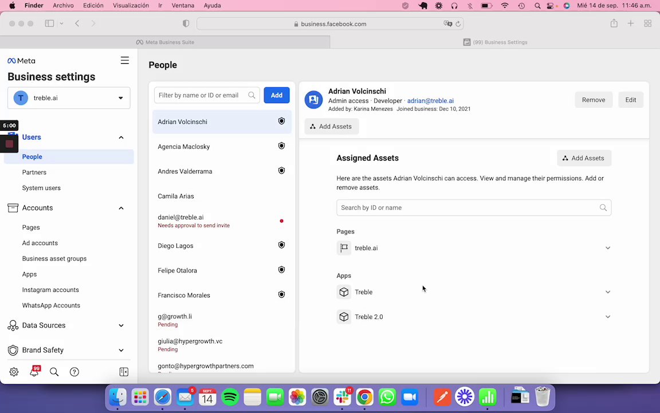Click the business.facebook.com address bar
This screenshot has height=413, width=660.
(330, 24)
